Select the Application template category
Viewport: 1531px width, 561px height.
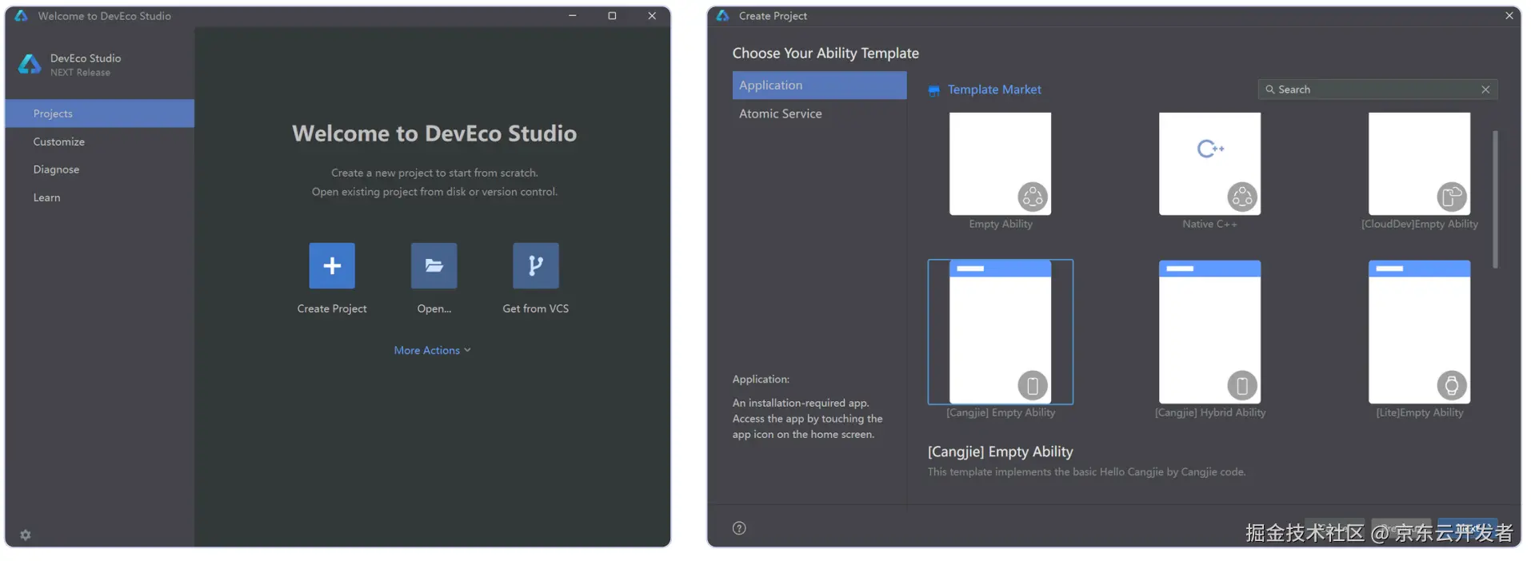(819, 86)
